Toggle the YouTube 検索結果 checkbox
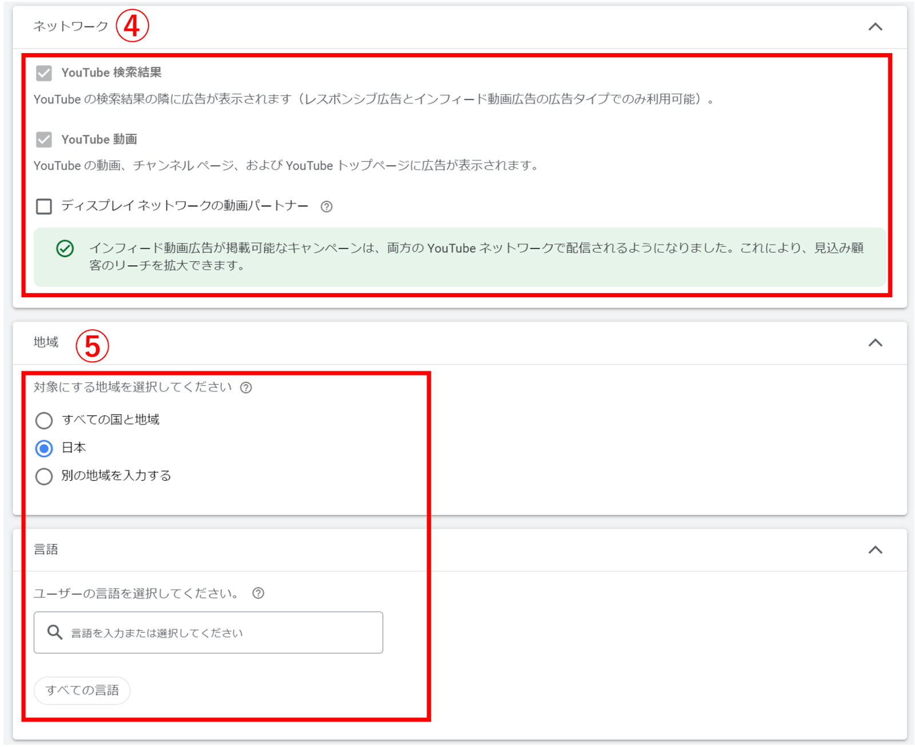The height and width of the screenshot is (747, 915). [44, 73]
